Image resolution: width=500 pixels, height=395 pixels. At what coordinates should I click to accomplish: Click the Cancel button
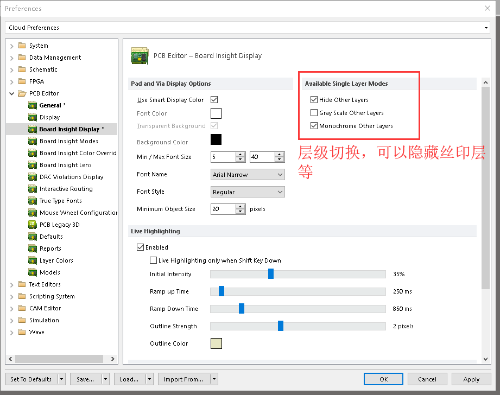pos(427,379)
